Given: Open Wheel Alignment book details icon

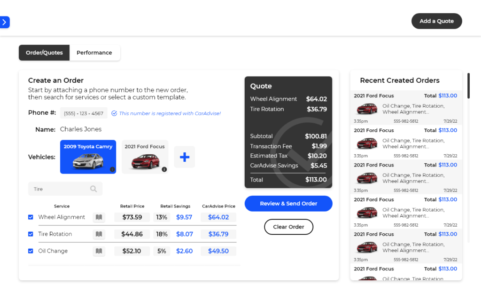Looking at the screenshot, I should (x=99, y=217).
